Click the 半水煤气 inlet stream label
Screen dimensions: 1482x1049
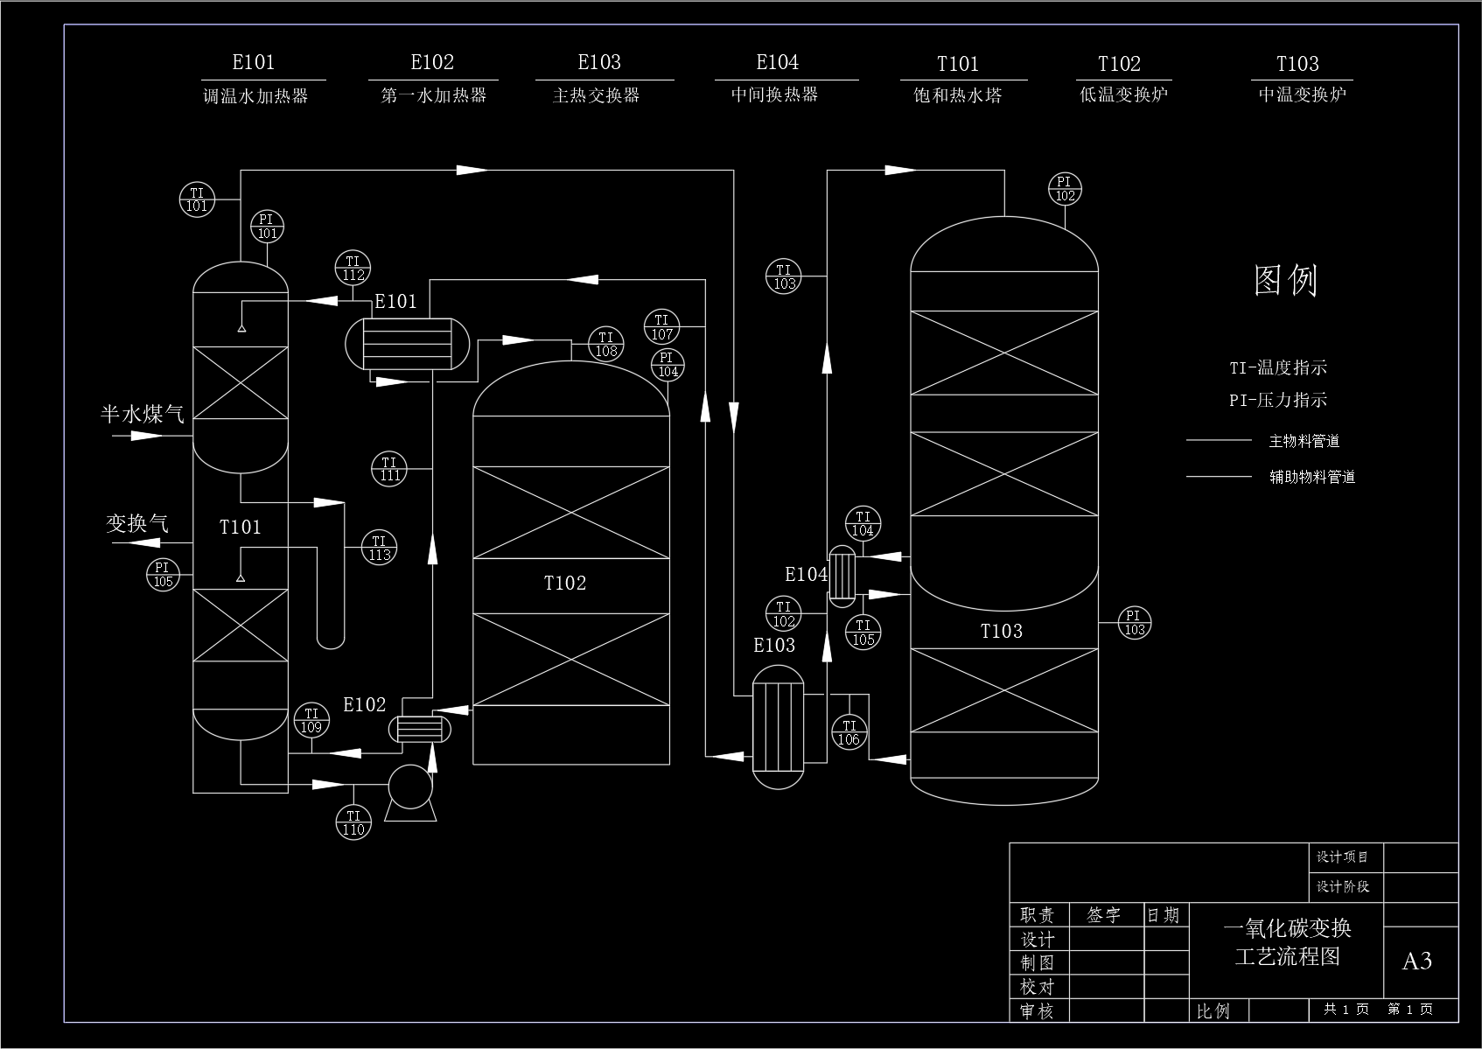(144, 414)
